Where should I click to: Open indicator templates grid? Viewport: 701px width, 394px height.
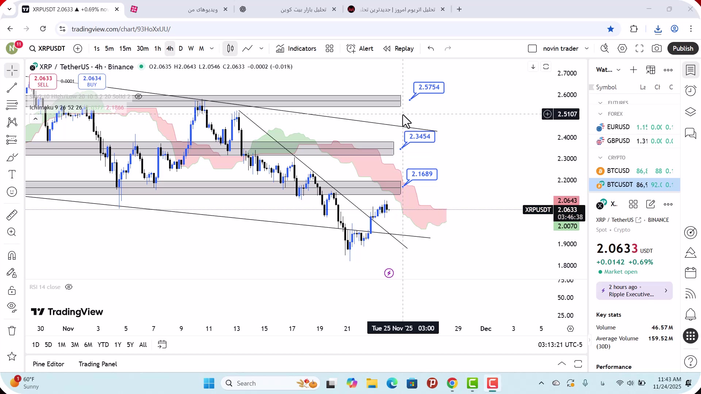click(330, 49)
